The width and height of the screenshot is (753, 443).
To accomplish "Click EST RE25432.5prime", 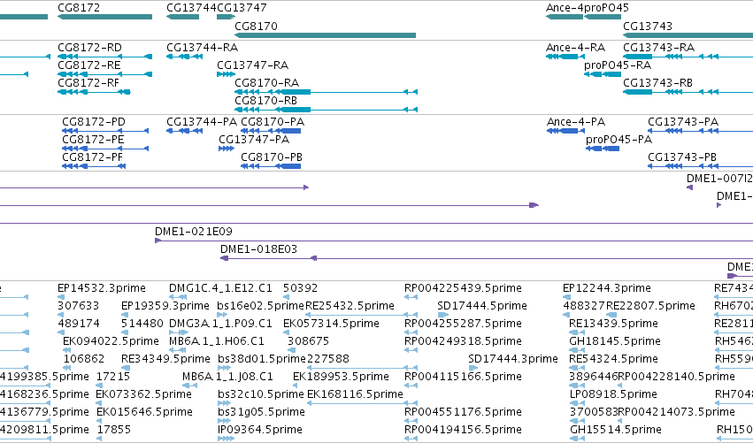I will 350,306.
